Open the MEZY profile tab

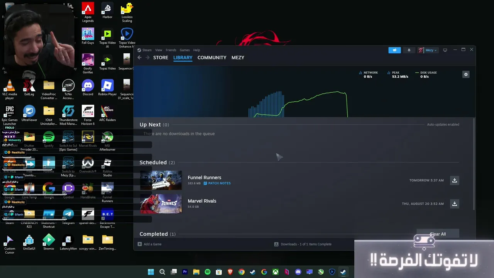click(238, 58)
